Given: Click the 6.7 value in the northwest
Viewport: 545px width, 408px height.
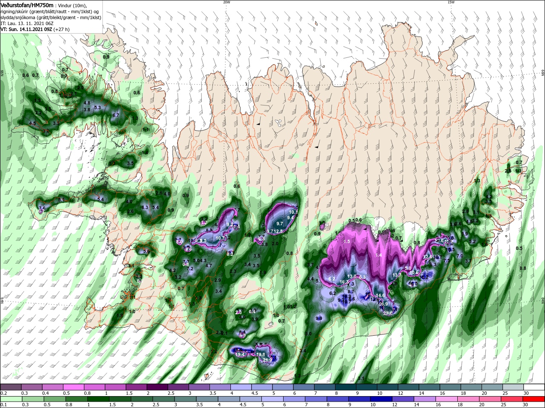Looking at the screenshot, I should [x=116, y=115].
